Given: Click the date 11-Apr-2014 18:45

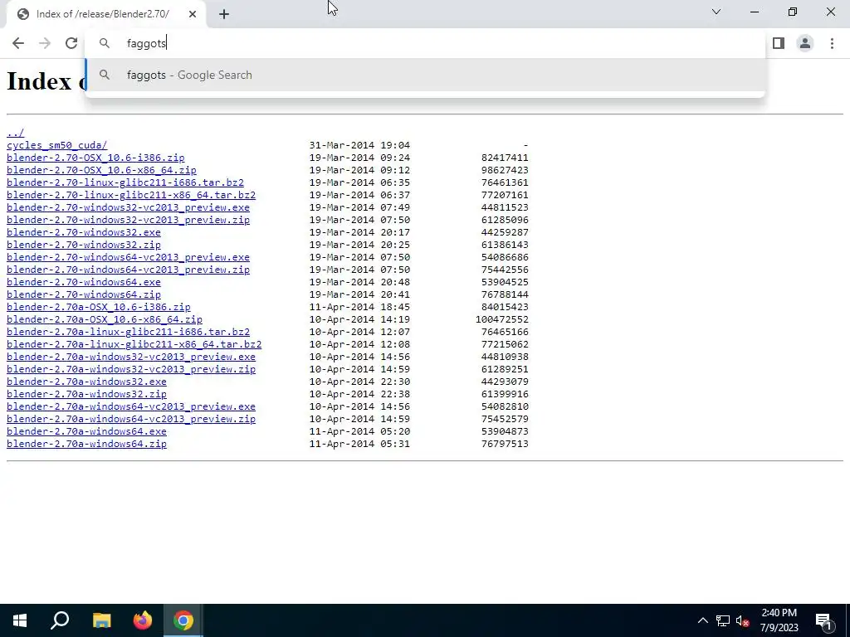Looking at the screenshot, I should click(359, 307).
